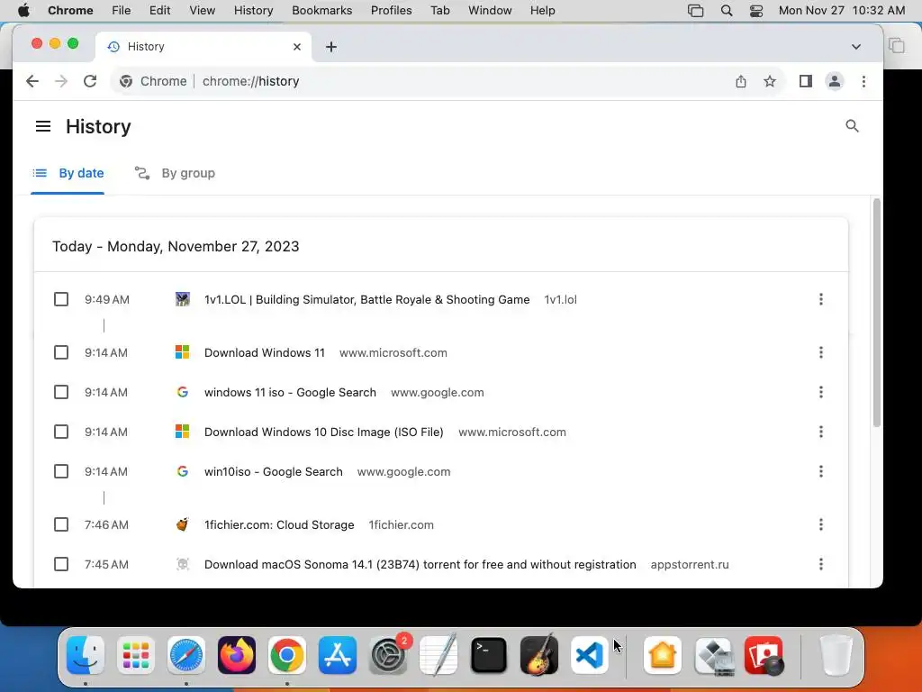
Task: Open actions menu for windows 11 iso search
Action: (821, 392)
